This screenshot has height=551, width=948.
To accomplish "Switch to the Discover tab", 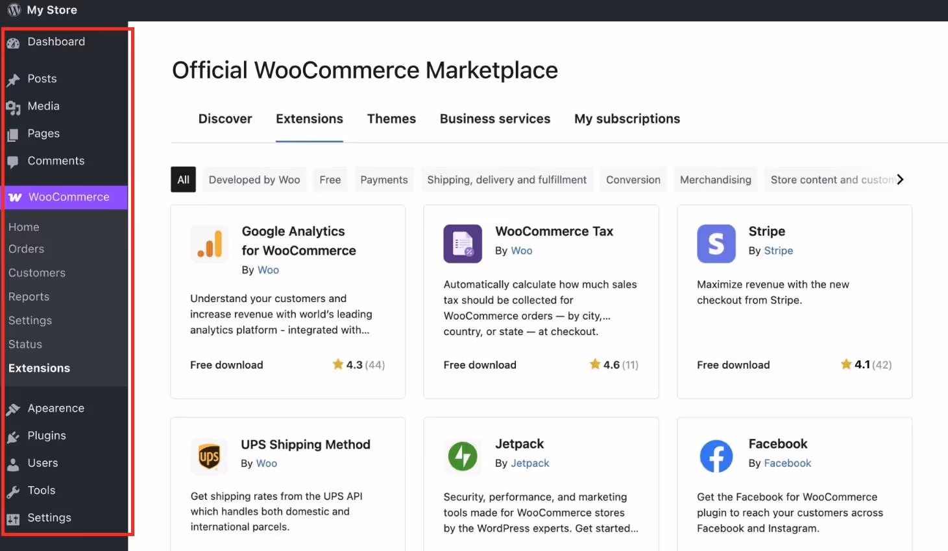I will (x=225, y=119).
